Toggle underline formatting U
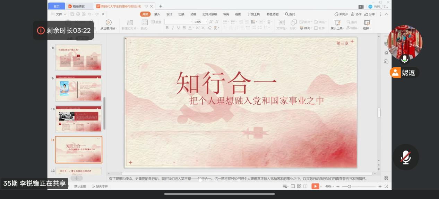 pos(179,28)
